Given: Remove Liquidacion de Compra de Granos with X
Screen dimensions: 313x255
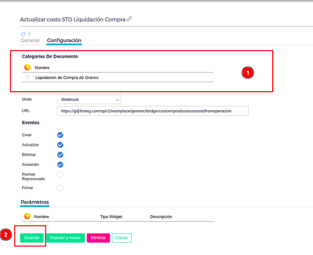Looking at the screenshot, I should click(28, 78).
